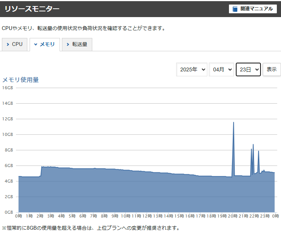Open the 関連マニュアル button
This screenshot has height=235, width=281.
pos(253,9)
